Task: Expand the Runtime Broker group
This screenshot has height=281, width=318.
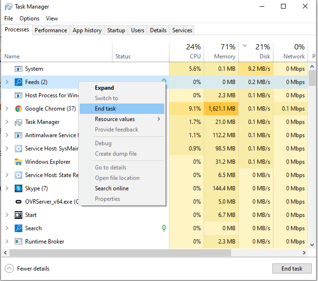Action: (7, 242)
